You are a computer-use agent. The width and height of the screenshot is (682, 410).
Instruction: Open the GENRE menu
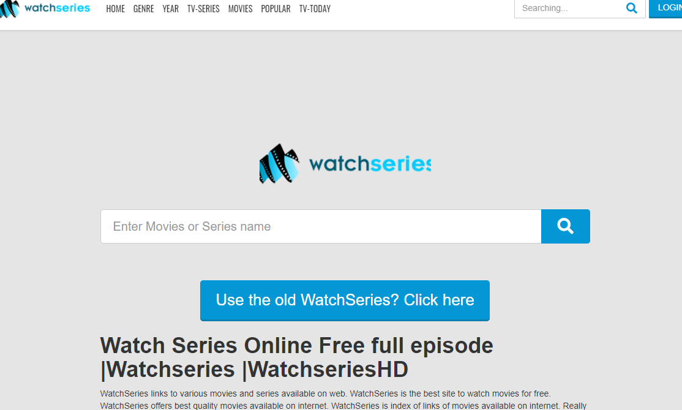[143, 9]
